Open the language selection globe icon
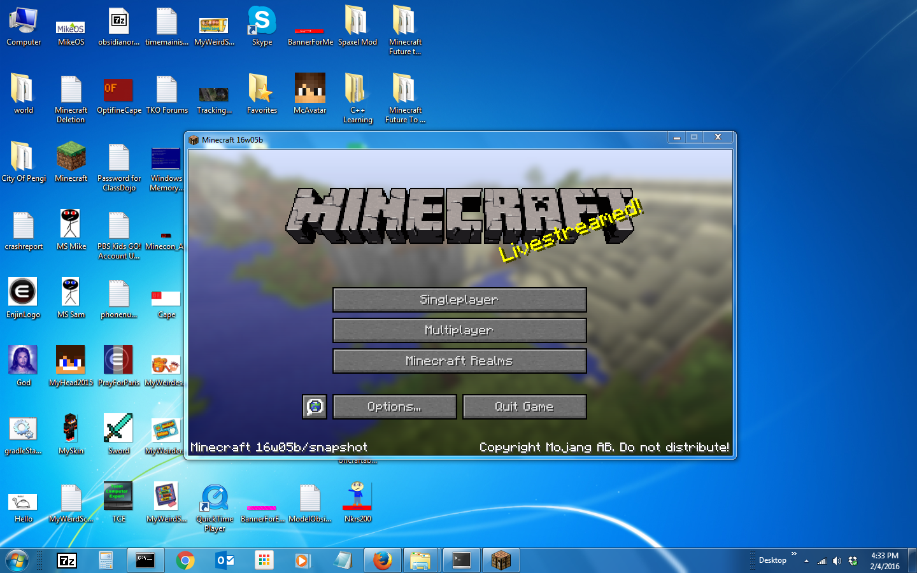The image size is (917, 573). pyautogui.click(x=315, y=407)
